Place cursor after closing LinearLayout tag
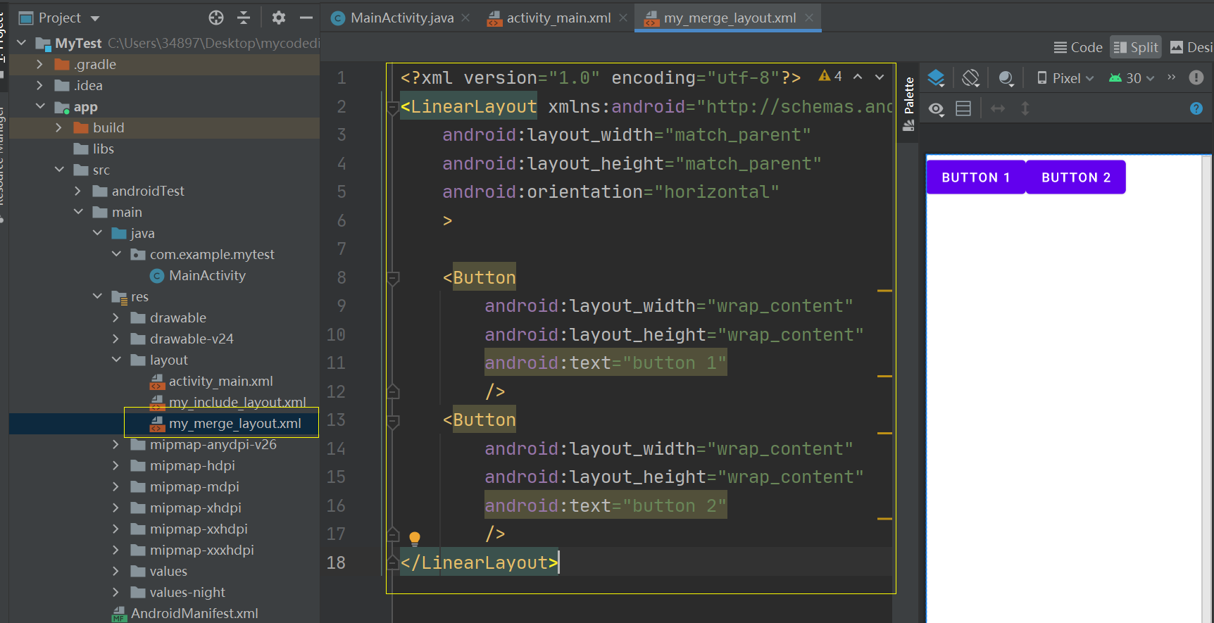The image size is (1214, 623). [559, 562]
